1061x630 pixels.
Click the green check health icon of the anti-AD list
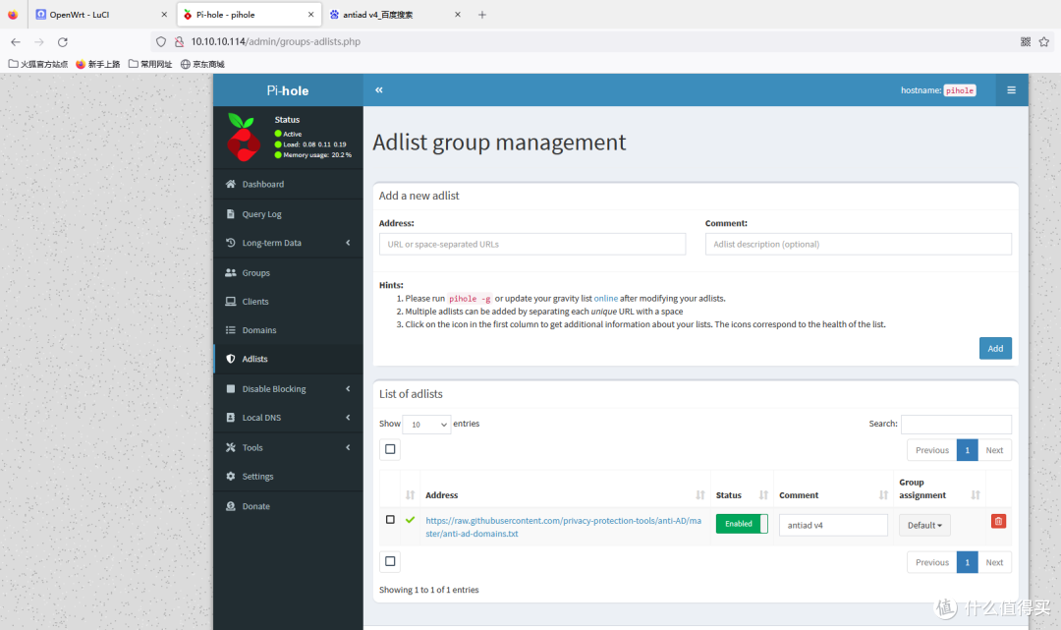pos(410,520)
